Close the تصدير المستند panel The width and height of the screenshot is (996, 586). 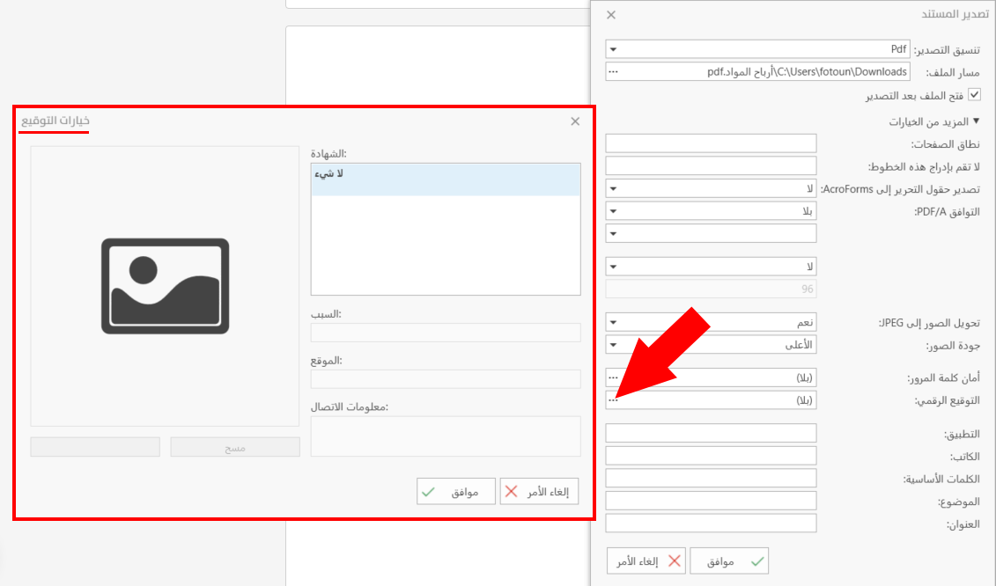(611, 15)
